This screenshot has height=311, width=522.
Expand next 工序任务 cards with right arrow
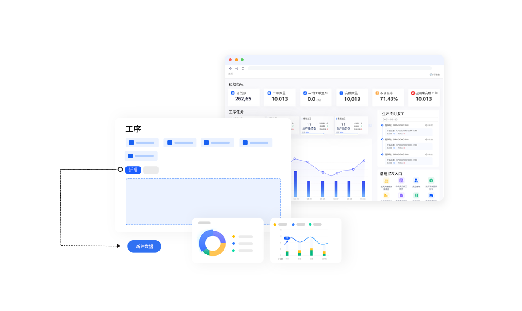370,125
